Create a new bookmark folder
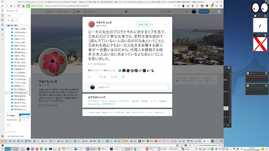Screen dimensions: 269x151 12,21
